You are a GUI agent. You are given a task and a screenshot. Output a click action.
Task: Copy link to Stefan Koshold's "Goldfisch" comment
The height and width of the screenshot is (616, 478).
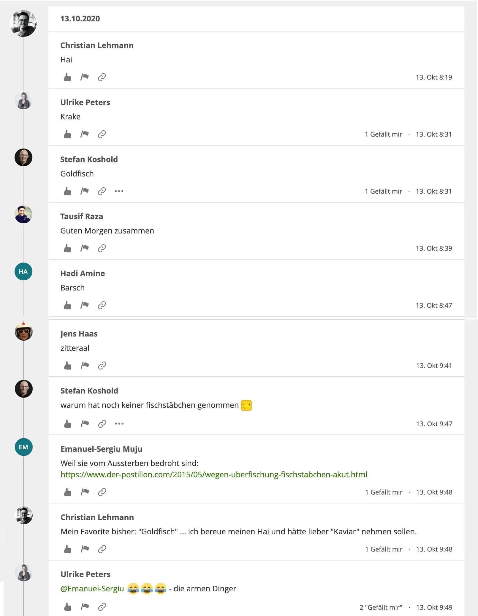click(102, 191)
